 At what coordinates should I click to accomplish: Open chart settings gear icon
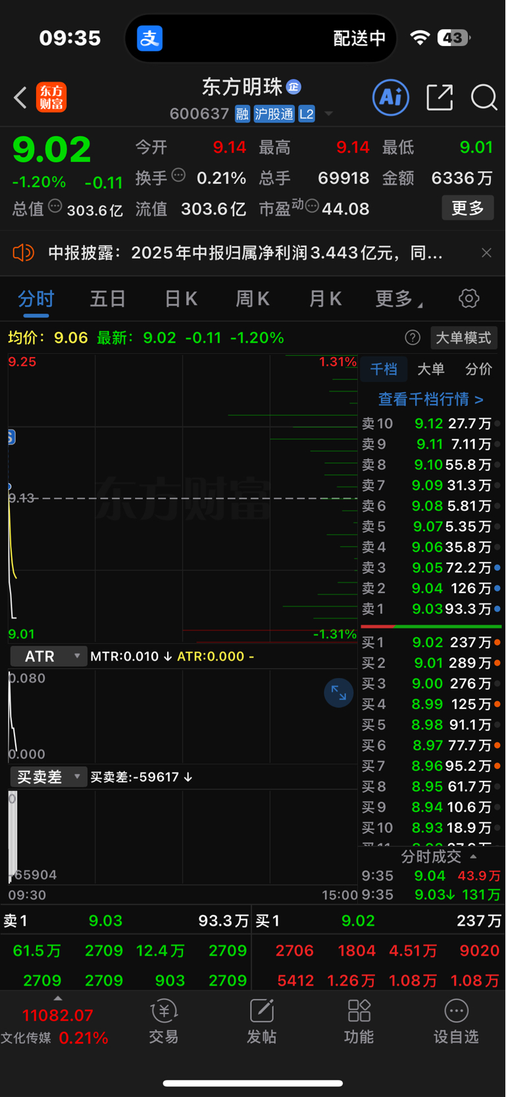468,298
